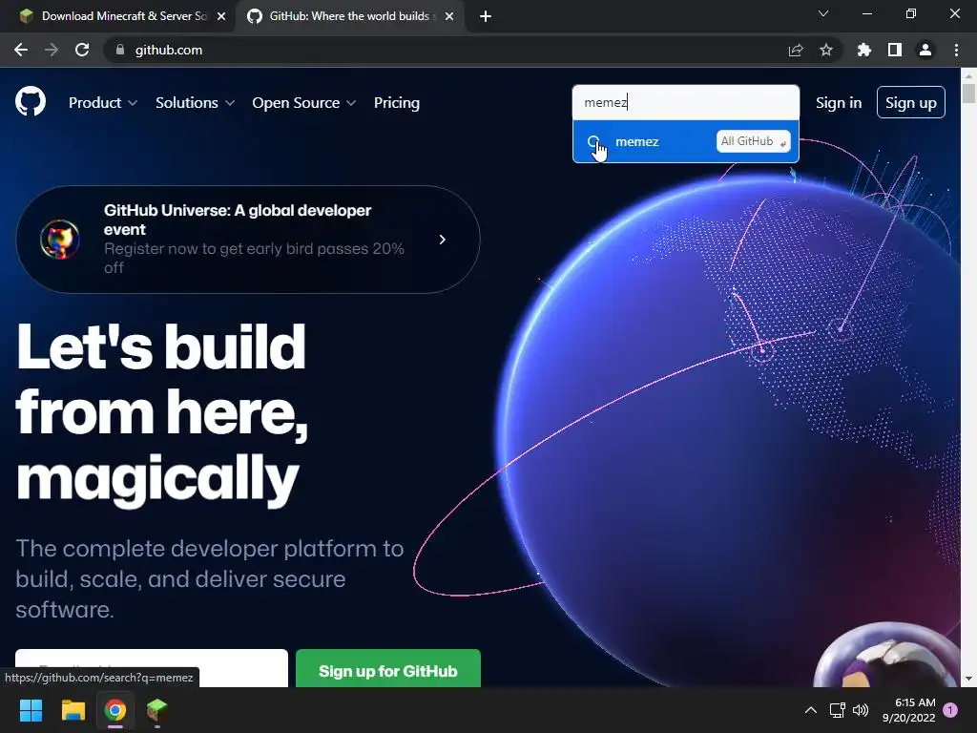Click the green Sign up for GitHub button
Image resolution: width=977 pixels, height=733 pixels.
click(388, 671)
